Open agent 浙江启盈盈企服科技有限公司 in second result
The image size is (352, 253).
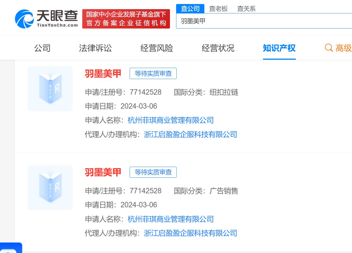click(190, 233)
